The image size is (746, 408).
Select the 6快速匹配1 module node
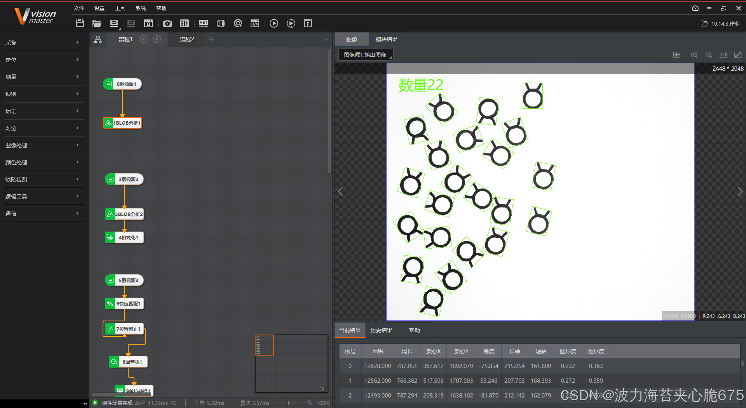pyautogui.click(x=124, y=303)
